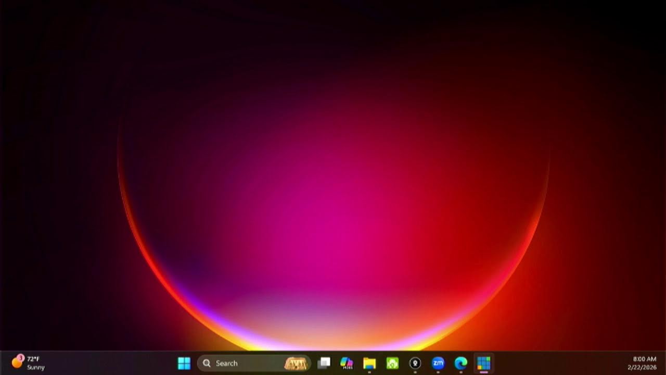The height and width of the screenshot is (375, 666).
Task: Launch the Microsoft 365 Copilot app
Action: click(x=347, y=363)
